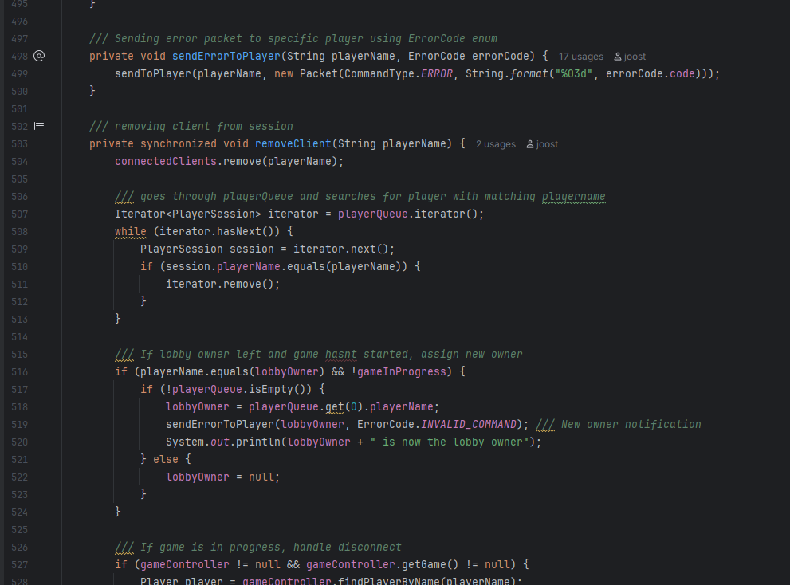Toggle rendered doc icon on line 502
The height and width of the screenshot is (585, 790).
[x=39, y=126]
